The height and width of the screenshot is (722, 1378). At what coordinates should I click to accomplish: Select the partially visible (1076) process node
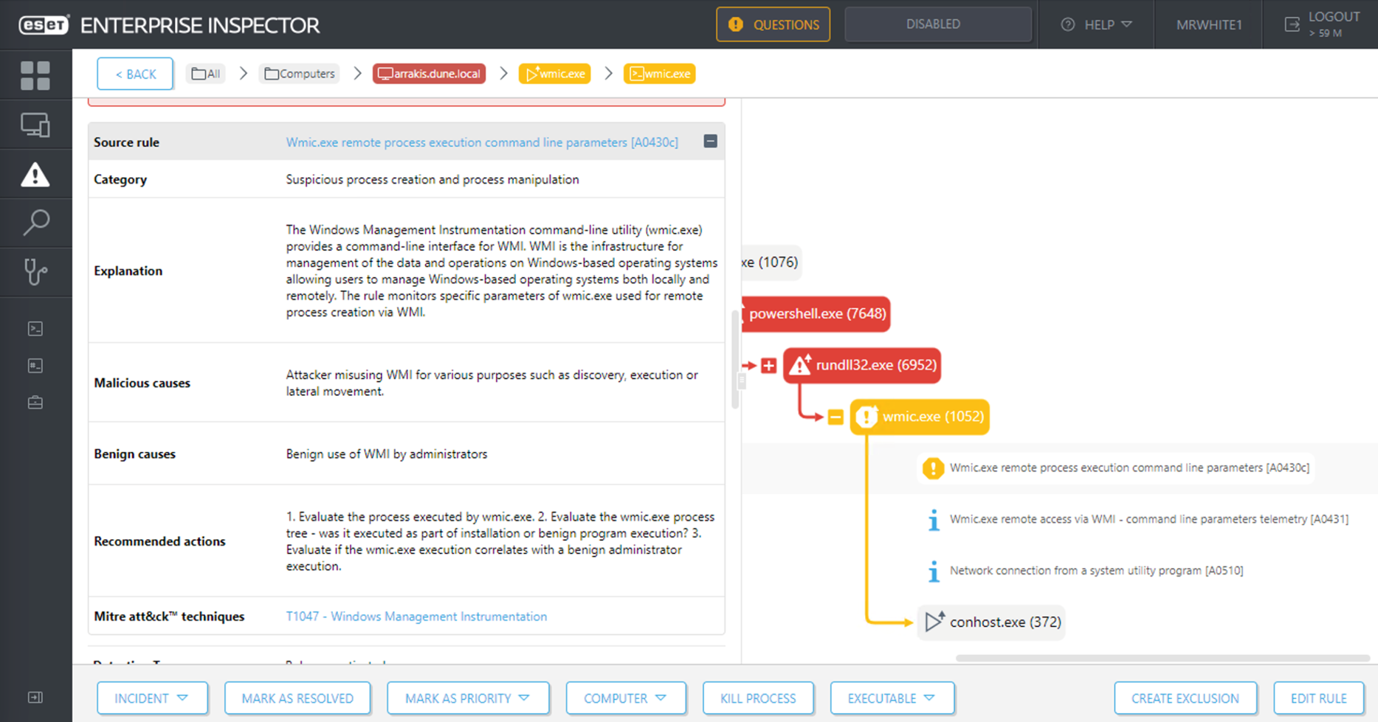pyautogui.click(x=771, y=263)
